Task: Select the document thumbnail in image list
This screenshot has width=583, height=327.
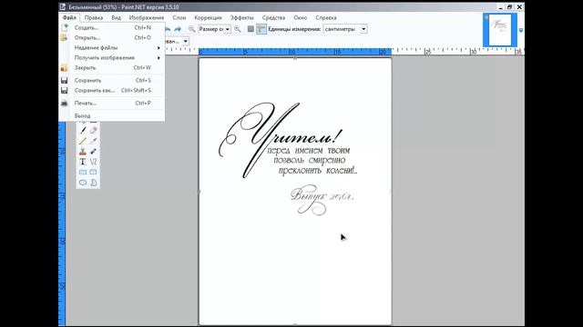Action: pyautogui.click(x=500, y=30)
